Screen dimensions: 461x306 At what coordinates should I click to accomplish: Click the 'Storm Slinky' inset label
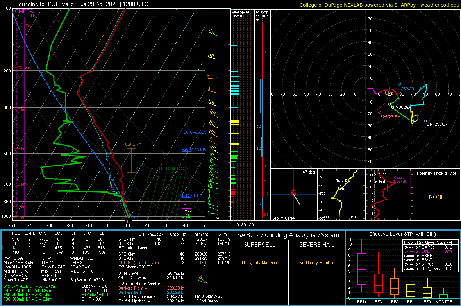click(x=283, y=218)
